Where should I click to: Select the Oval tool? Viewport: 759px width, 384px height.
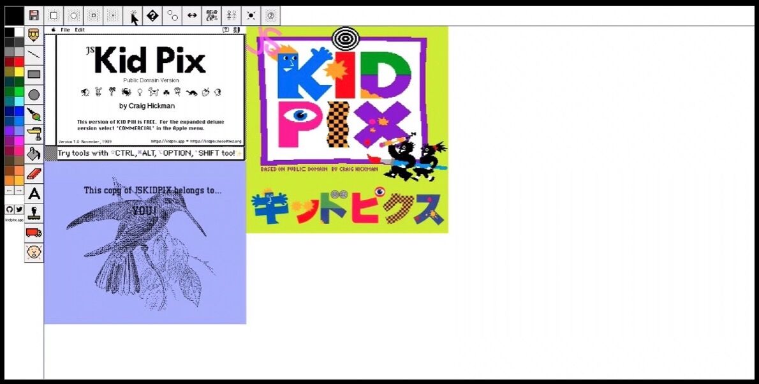(x=34, y=94)
